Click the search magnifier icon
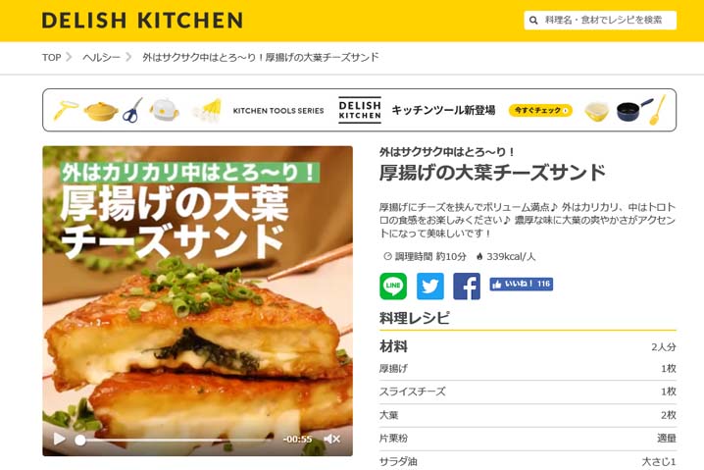Screen dimensions: 704x470 (533, 21)
